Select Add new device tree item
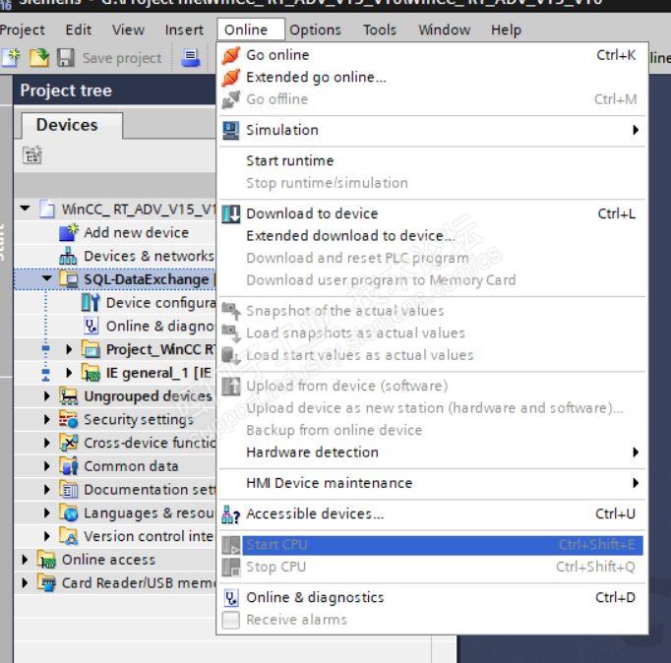The height and width of the screenshot is (663, 671). (x=136, y=233)
